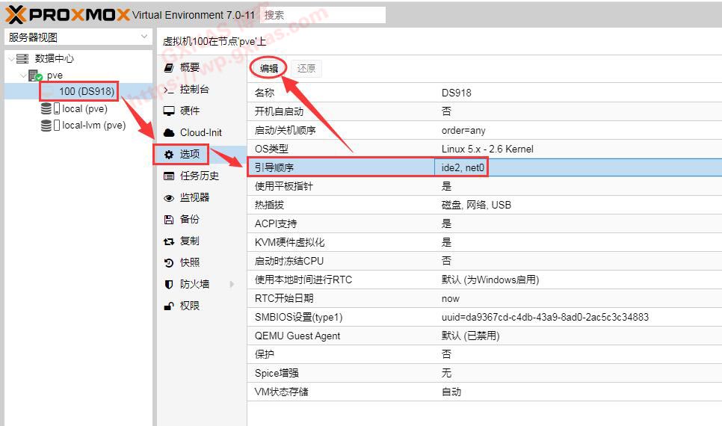Click the 搜索 search field
The width and height of the screenshot is (722, 426).
(323, 15)
